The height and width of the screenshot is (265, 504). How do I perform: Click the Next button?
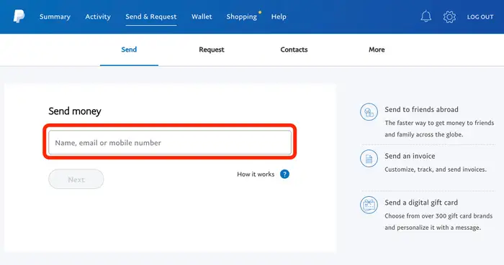coord(76,179)
